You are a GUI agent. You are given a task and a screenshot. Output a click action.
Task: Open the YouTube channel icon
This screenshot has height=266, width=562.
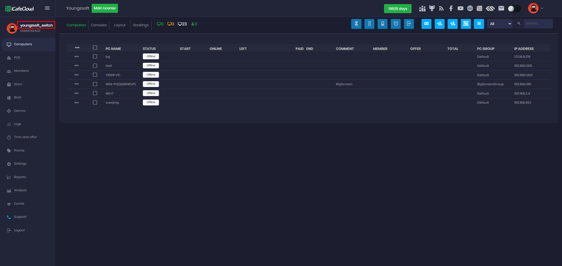click(x=460, y=8)
